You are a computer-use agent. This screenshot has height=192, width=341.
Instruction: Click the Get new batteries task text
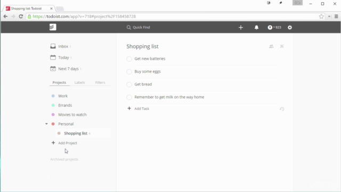pos(150,59)
